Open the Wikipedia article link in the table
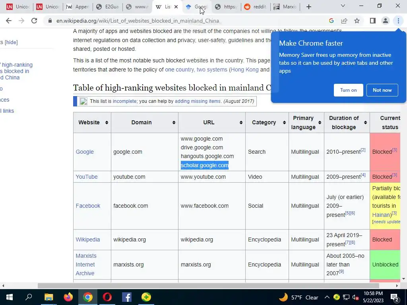This screenshot has width=407, height=305. (x=88, y=239)
